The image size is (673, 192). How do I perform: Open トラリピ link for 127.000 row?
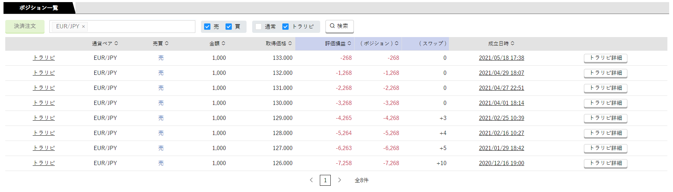click(44, 148)
